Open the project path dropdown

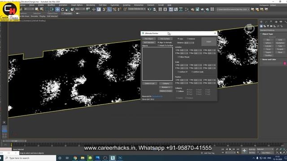[x=233, y=9]
